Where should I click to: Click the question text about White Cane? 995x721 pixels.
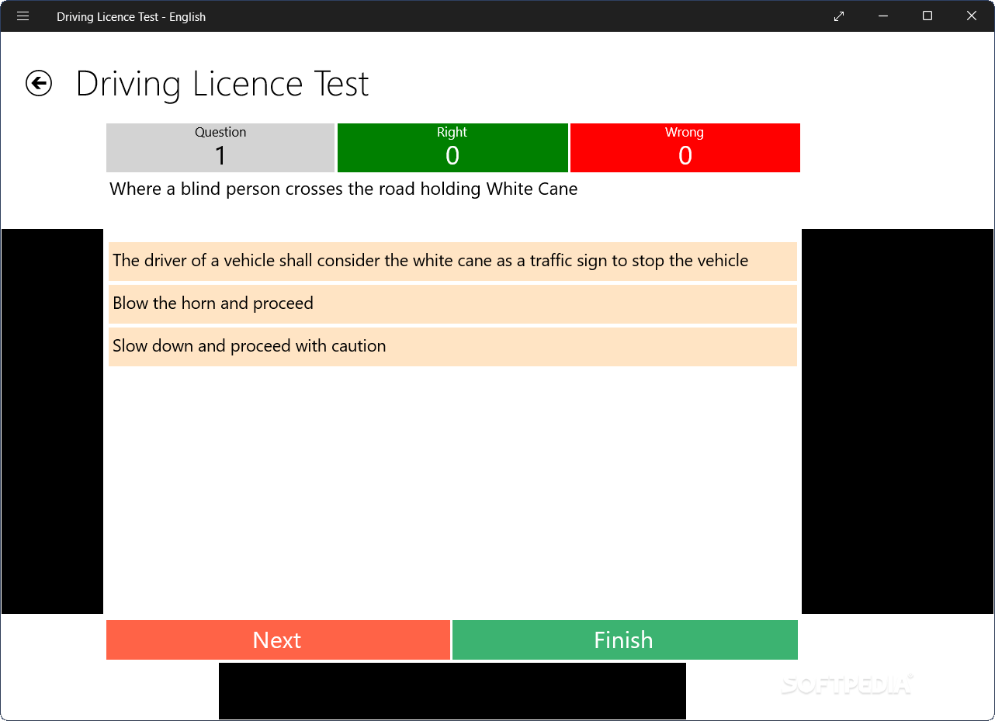tap(343, 189)
